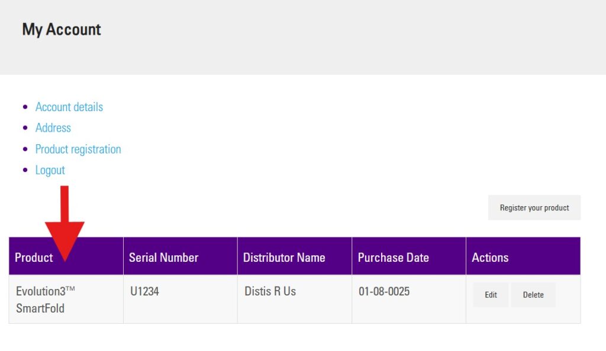Click the Serial Number column header
Screen dimensions: 606x351
pos(163,258)
